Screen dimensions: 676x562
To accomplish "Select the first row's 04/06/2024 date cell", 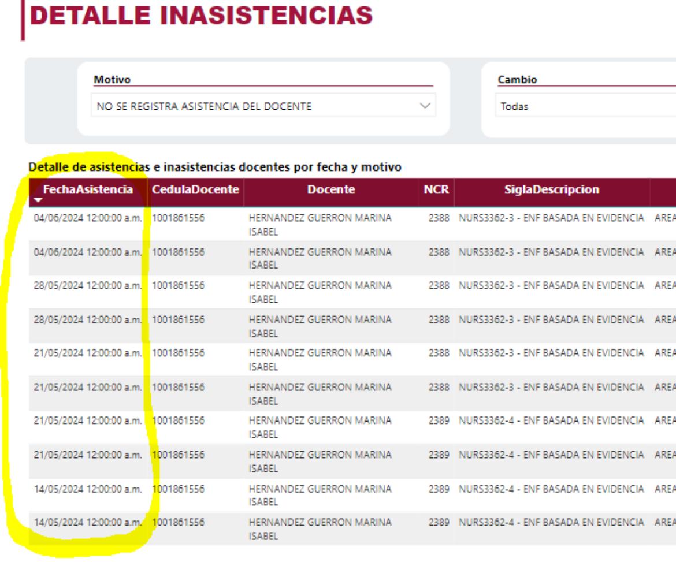I will point(88,219).
